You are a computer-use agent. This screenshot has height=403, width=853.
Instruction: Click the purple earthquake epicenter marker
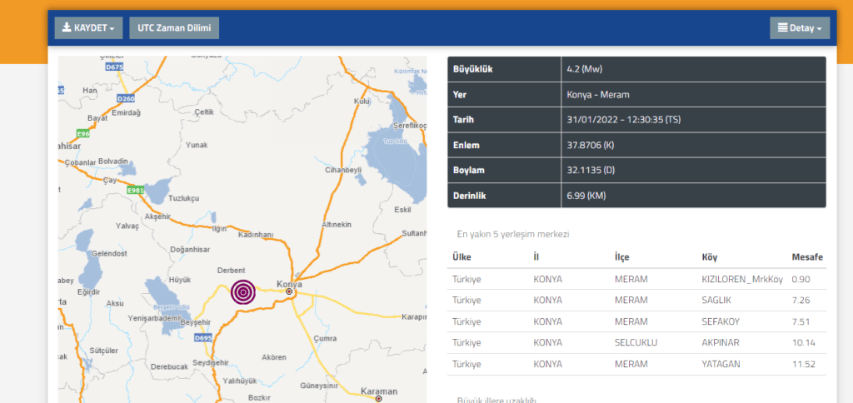tap(242, 292)
